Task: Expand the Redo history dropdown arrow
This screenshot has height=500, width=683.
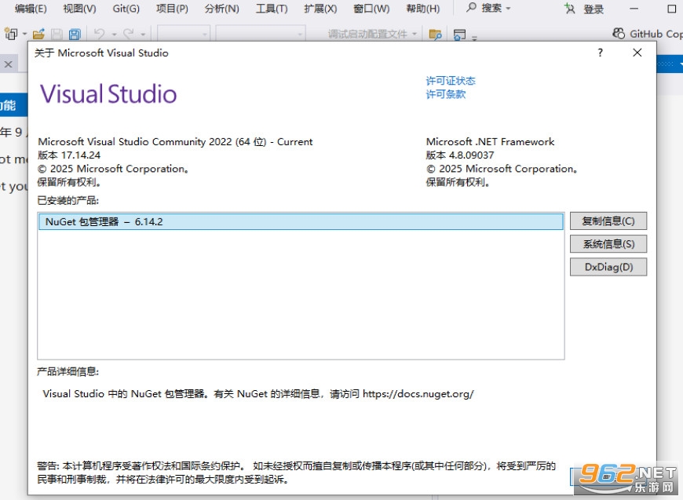Action: tap(143, 34)
